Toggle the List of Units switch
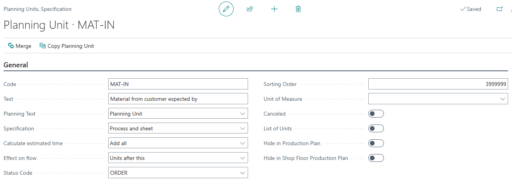Viewport: 512px width, 186px height. (x=376, y=128)
